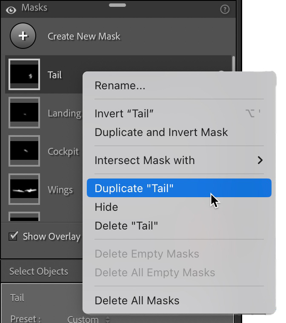
Task: Select the Wings mask thumbnail
Action: click(24, 190)
